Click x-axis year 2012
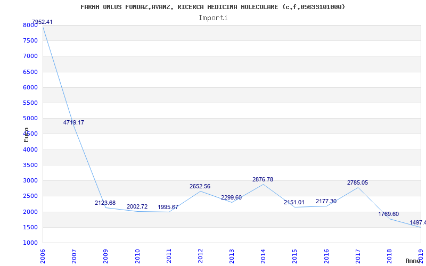This screenshot has height=266, width=426. point(201,256)
